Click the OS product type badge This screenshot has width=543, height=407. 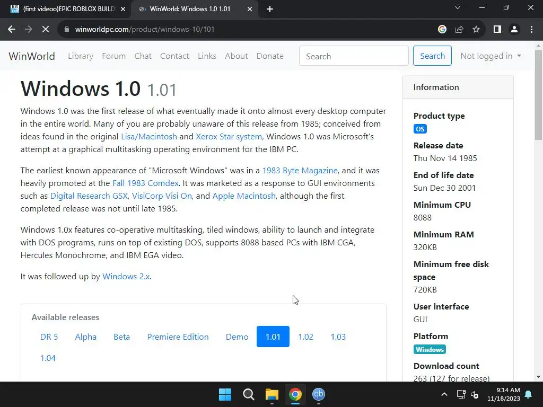click(x=420, y=129)
